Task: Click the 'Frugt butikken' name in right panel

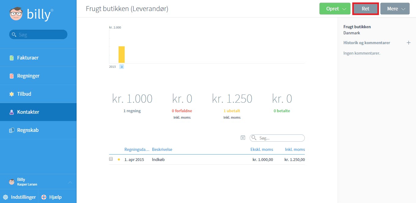Action: (357, 27)
